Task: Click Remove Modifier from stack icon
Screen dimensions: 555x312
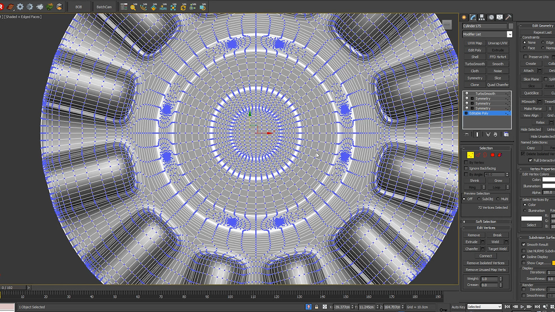Action: pyautogui.click(x=496, y=135)
